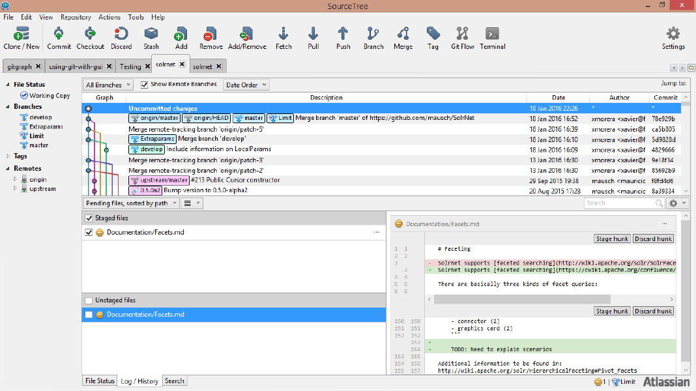Image resolution: width=696 pixels, height=391 pixels.
Task: Switch to the gitgraph repository tab
Action: pyautogui.click(x=20, y=66)
